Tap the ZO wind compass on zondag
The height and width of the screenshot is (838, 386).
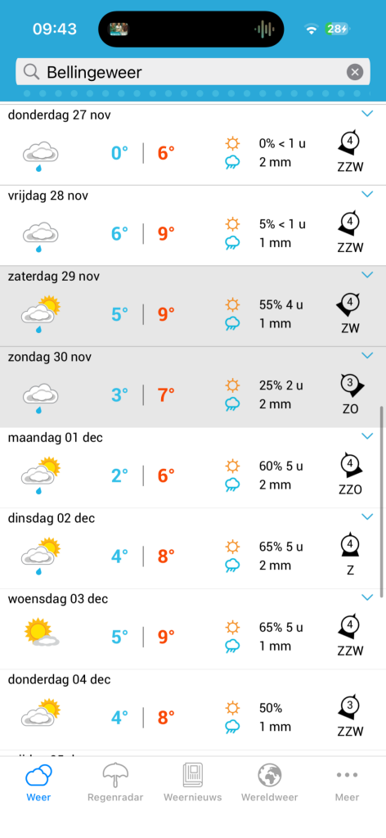click(352, 385)
